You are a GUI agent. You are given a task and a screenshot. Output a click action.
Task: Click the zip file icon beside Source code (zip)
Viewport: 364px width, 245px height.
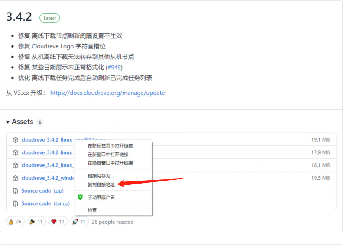15,191
